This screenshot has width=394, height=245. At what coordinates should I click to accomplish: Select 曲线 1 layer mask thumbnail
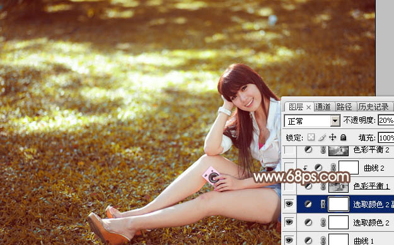pyautogui.click(x=339, y=239)
